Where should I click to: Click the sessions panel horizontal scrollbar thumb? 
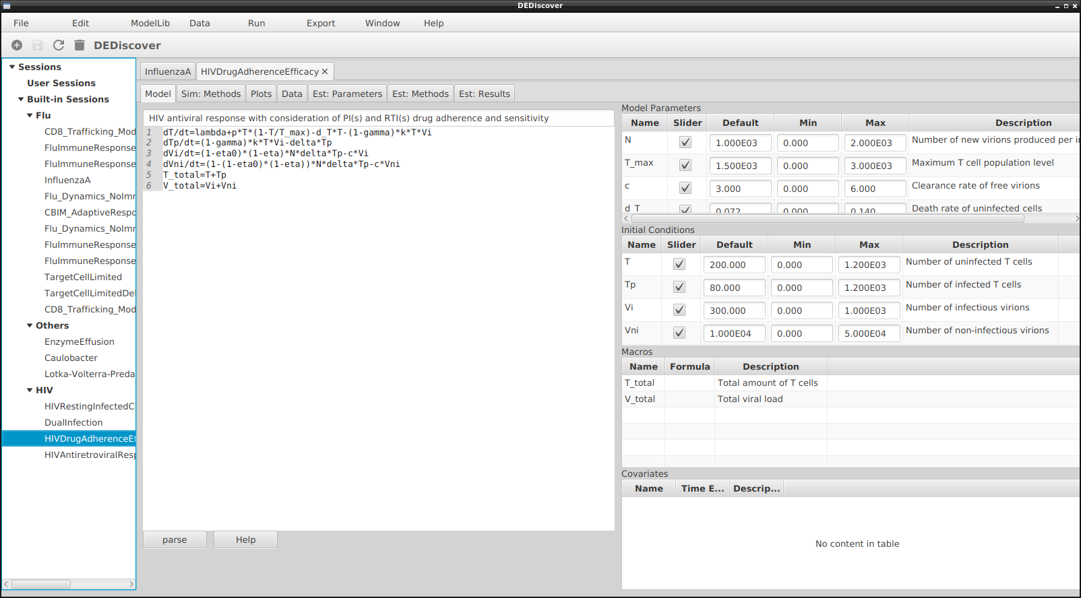click(x=40, y=584)
